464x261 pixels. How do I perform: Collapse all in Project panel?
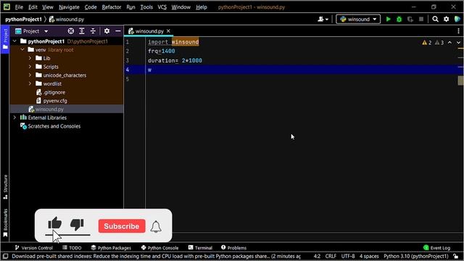tap(93, 31)
